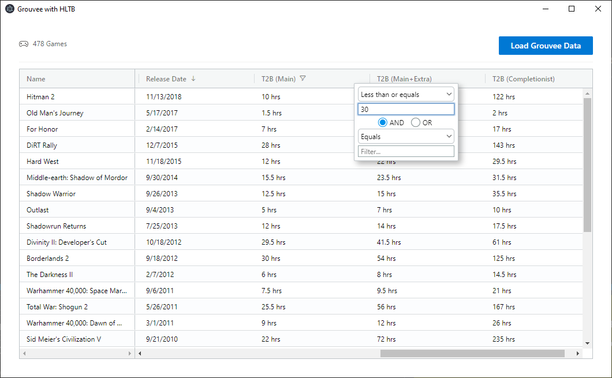Click the filter value field containing 30
This screenshot has height=378, width=612.
coord(406,109)
